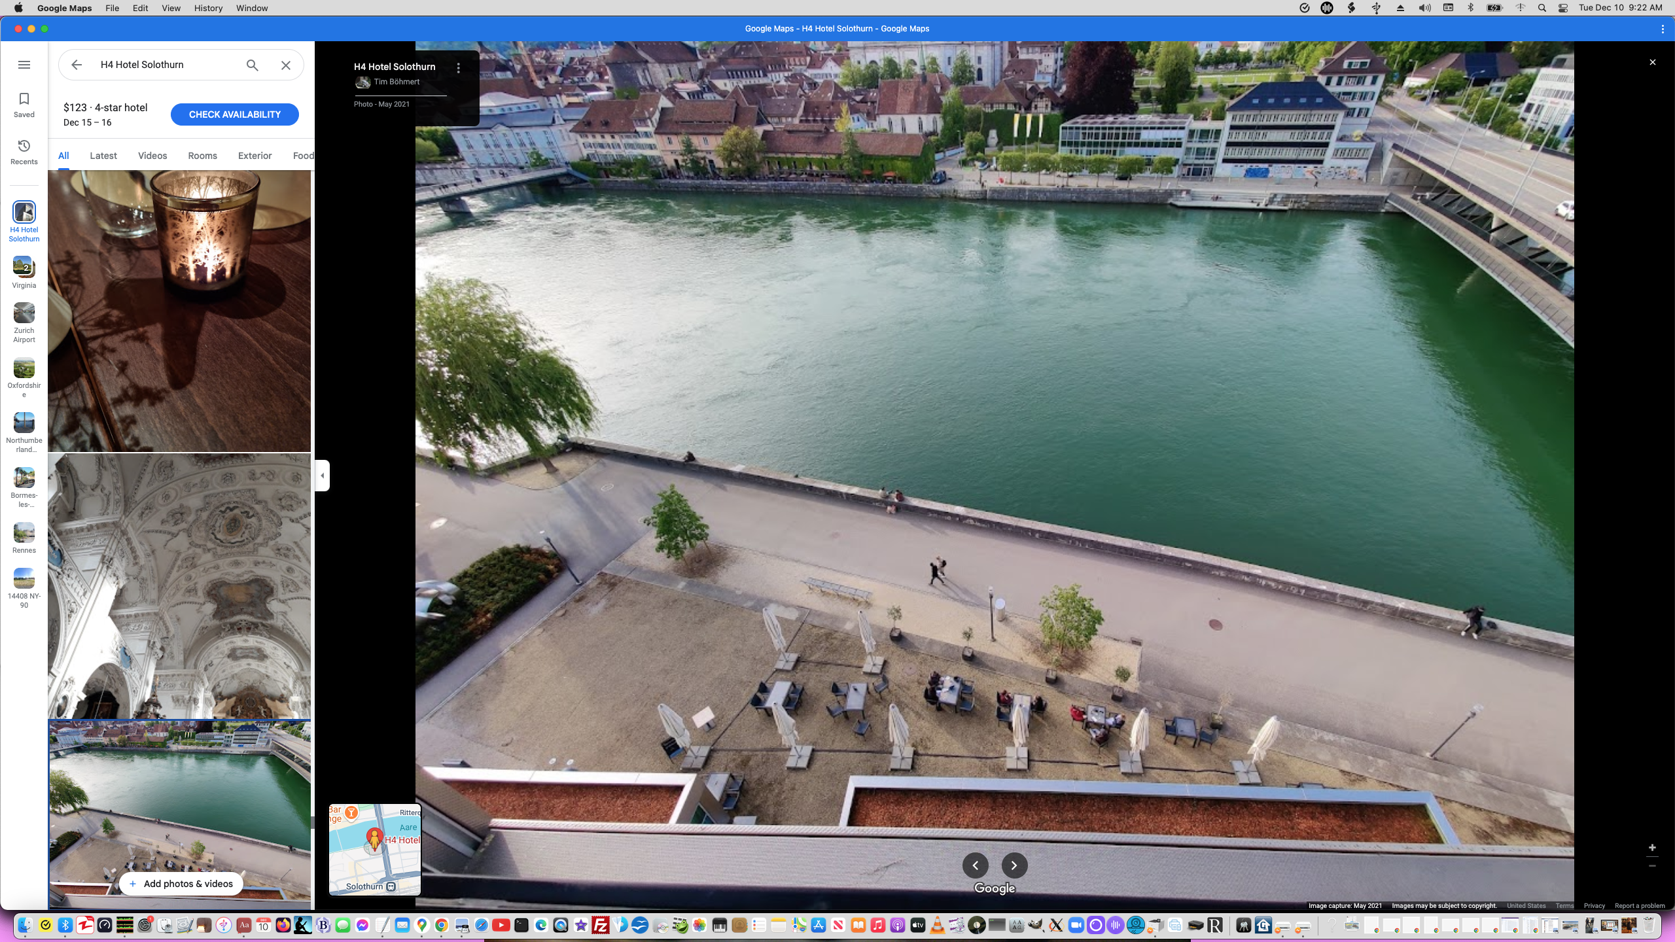Open the hamburger main menu
Screen dimensions: 1675x942
(24, 65)
